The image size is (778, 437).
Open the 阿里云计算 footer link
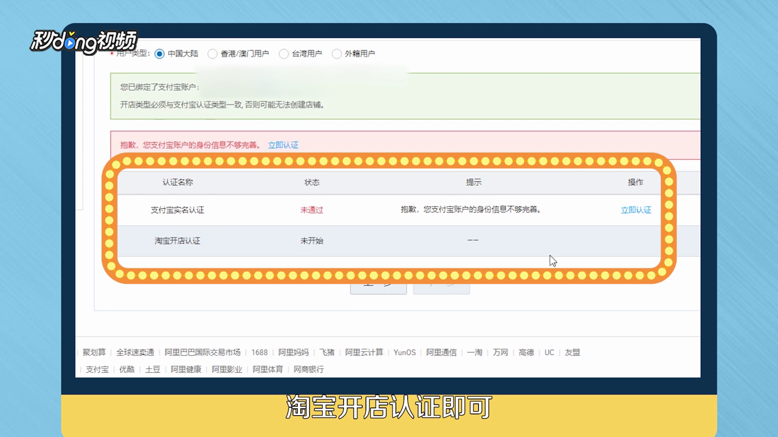364,352
